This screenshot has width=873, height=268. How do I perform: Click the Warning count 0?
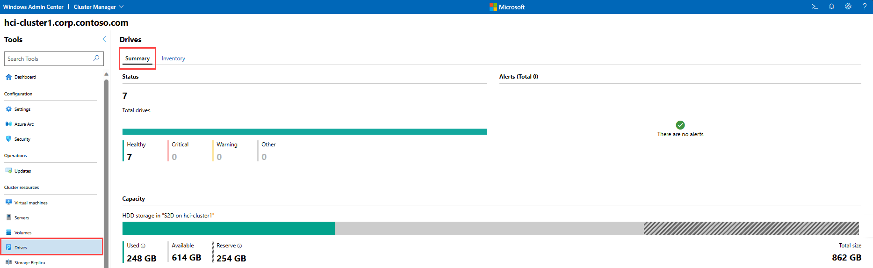(219, 157)
